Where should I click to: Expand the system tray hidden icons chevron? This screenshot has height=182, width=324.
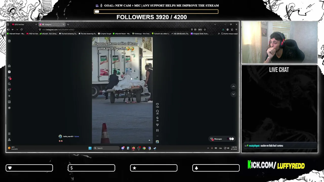point(208,148)
